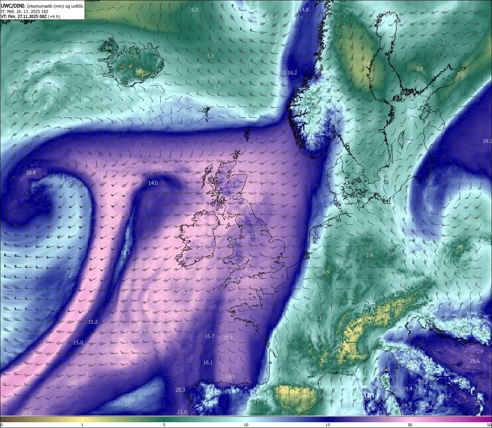Click the 14.8 value label

304,10
